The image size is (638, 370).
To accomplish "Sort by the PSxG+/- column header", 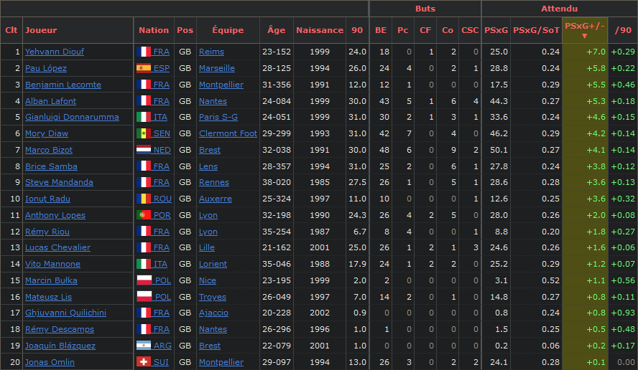I will pos(585,30).
